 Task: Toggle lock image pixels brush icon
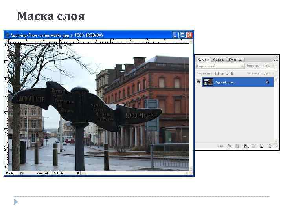[x=222, y=73]
